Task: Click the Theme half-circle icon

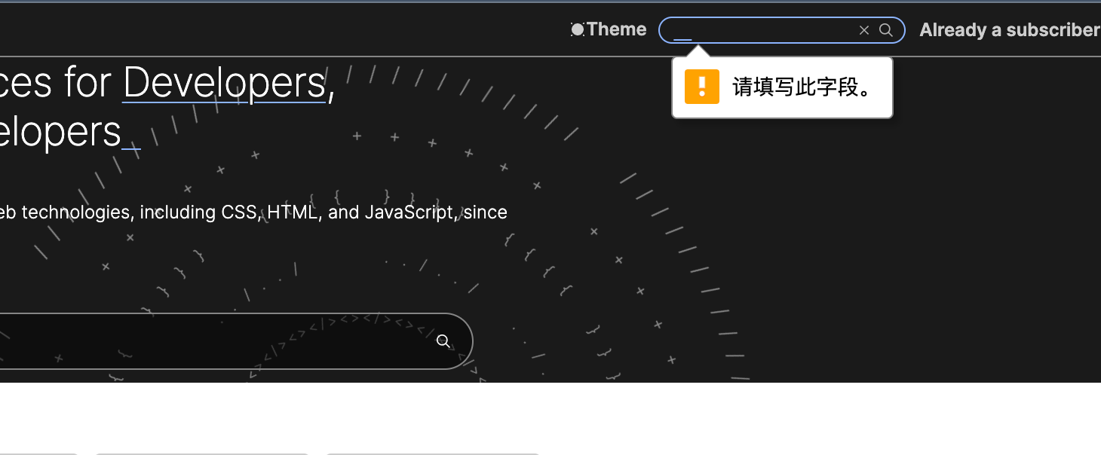Action: [x=578, y=29]
